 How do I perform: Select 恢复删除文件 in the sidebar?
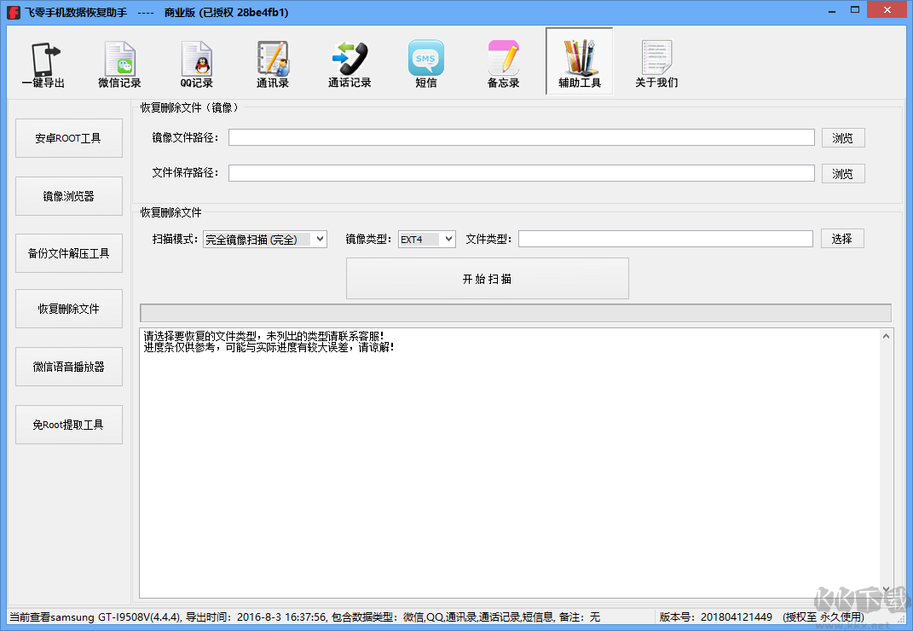[68, 308]
